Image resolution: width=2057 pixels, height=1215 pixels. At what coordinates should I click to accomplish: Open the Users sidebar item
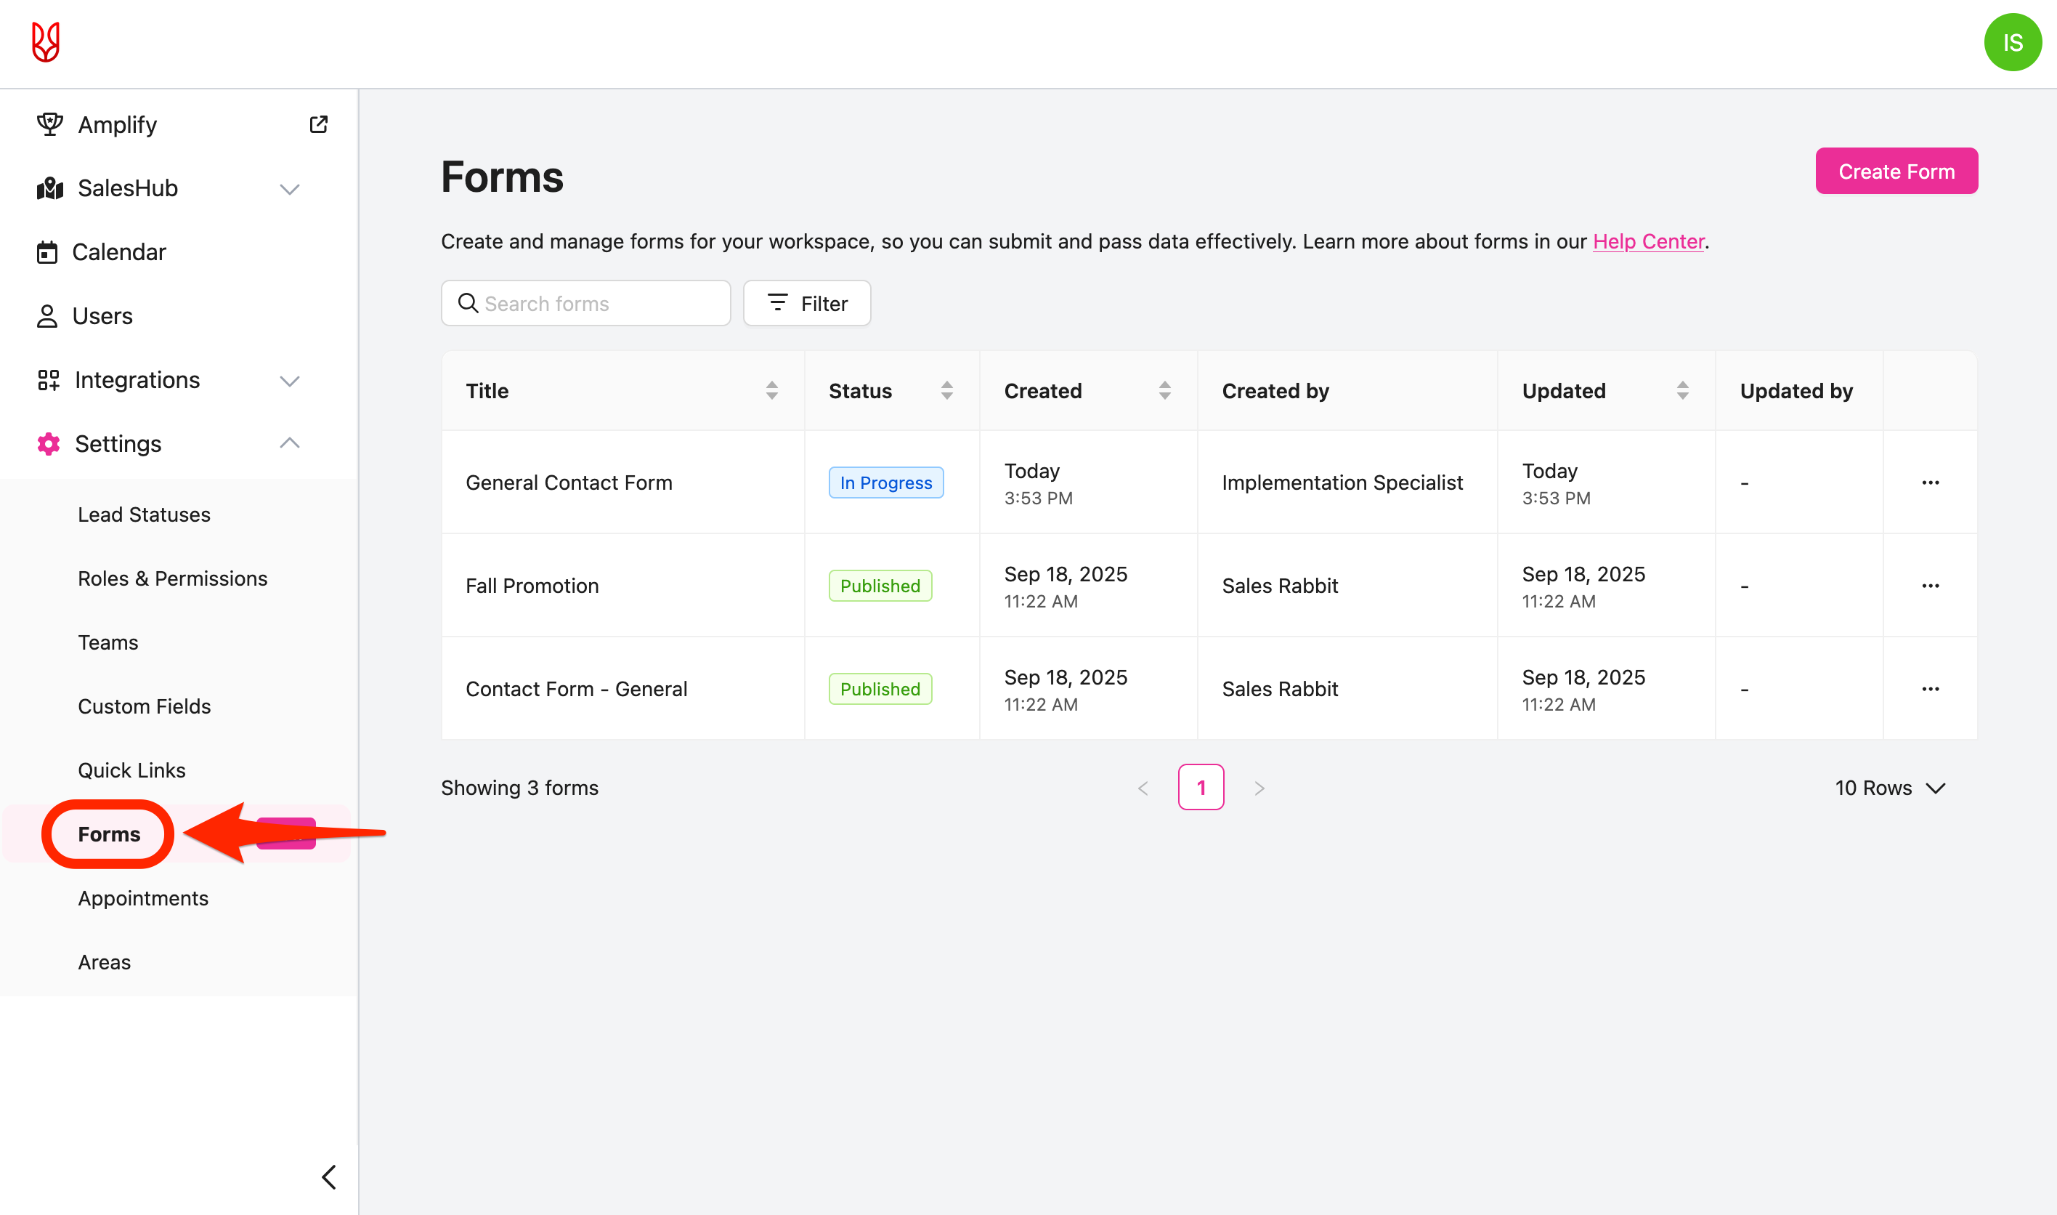click(x=102, y=316)
